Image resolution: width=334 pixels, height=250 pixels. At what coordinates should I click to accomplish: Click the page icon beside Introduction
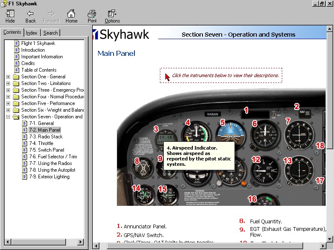17,50
